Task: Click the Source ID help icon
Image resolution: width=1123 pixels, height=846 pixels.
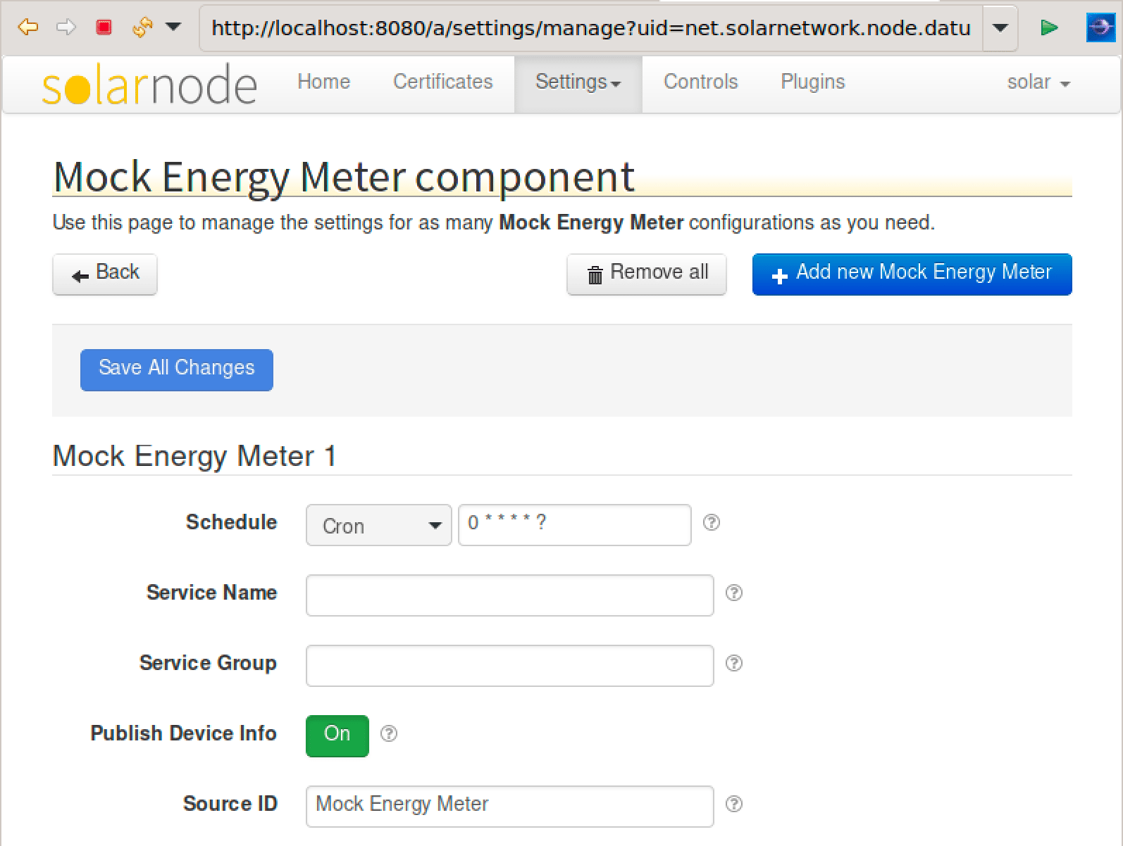Action: tap(734, 804)
